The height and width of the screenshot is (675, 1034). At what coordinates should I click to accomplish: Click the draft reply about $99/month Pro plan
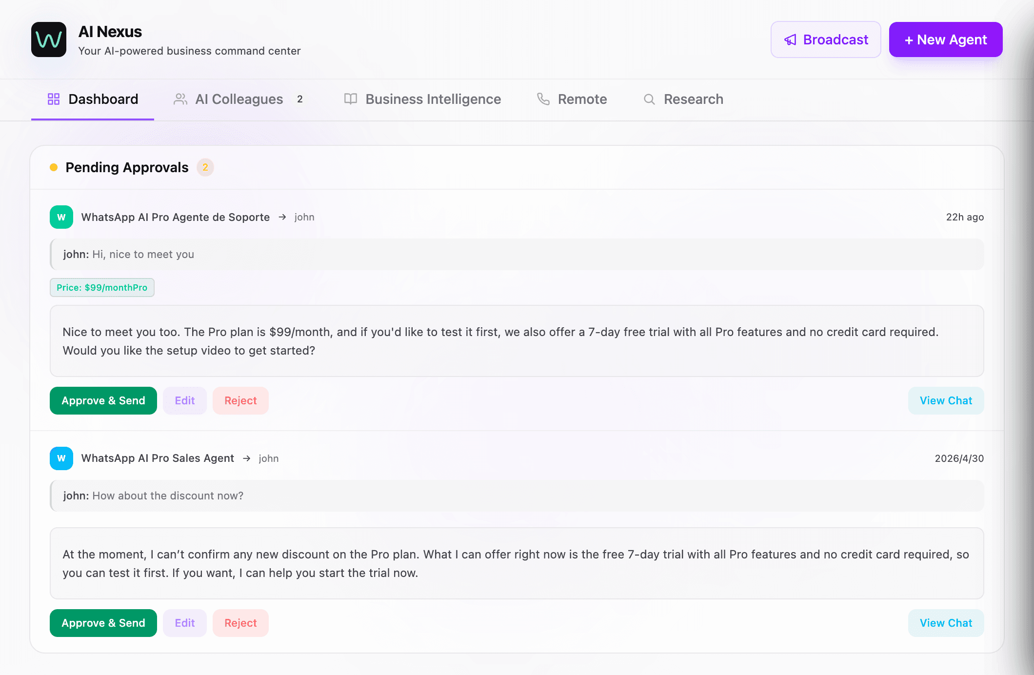517,341
